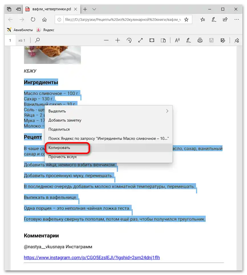Click 'Добавить яйца, немного взбить венчиком.'
Screen dimensions: 247x275
(70, 165)
